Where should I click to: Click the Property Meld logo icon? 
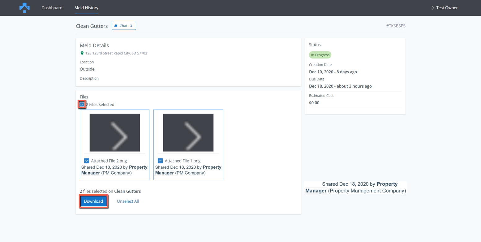tap(24, 8)
